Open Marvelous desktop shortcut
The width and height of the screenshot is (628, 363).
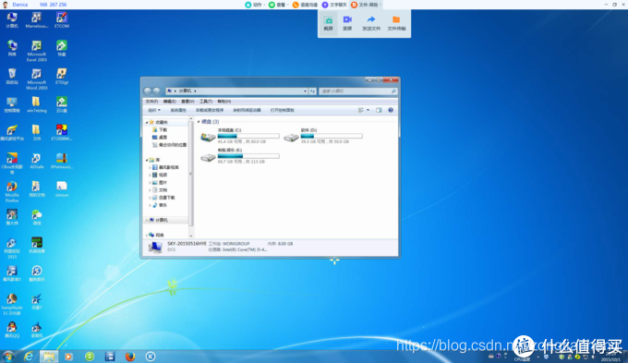pyautogui.click(x=37, y=20)
